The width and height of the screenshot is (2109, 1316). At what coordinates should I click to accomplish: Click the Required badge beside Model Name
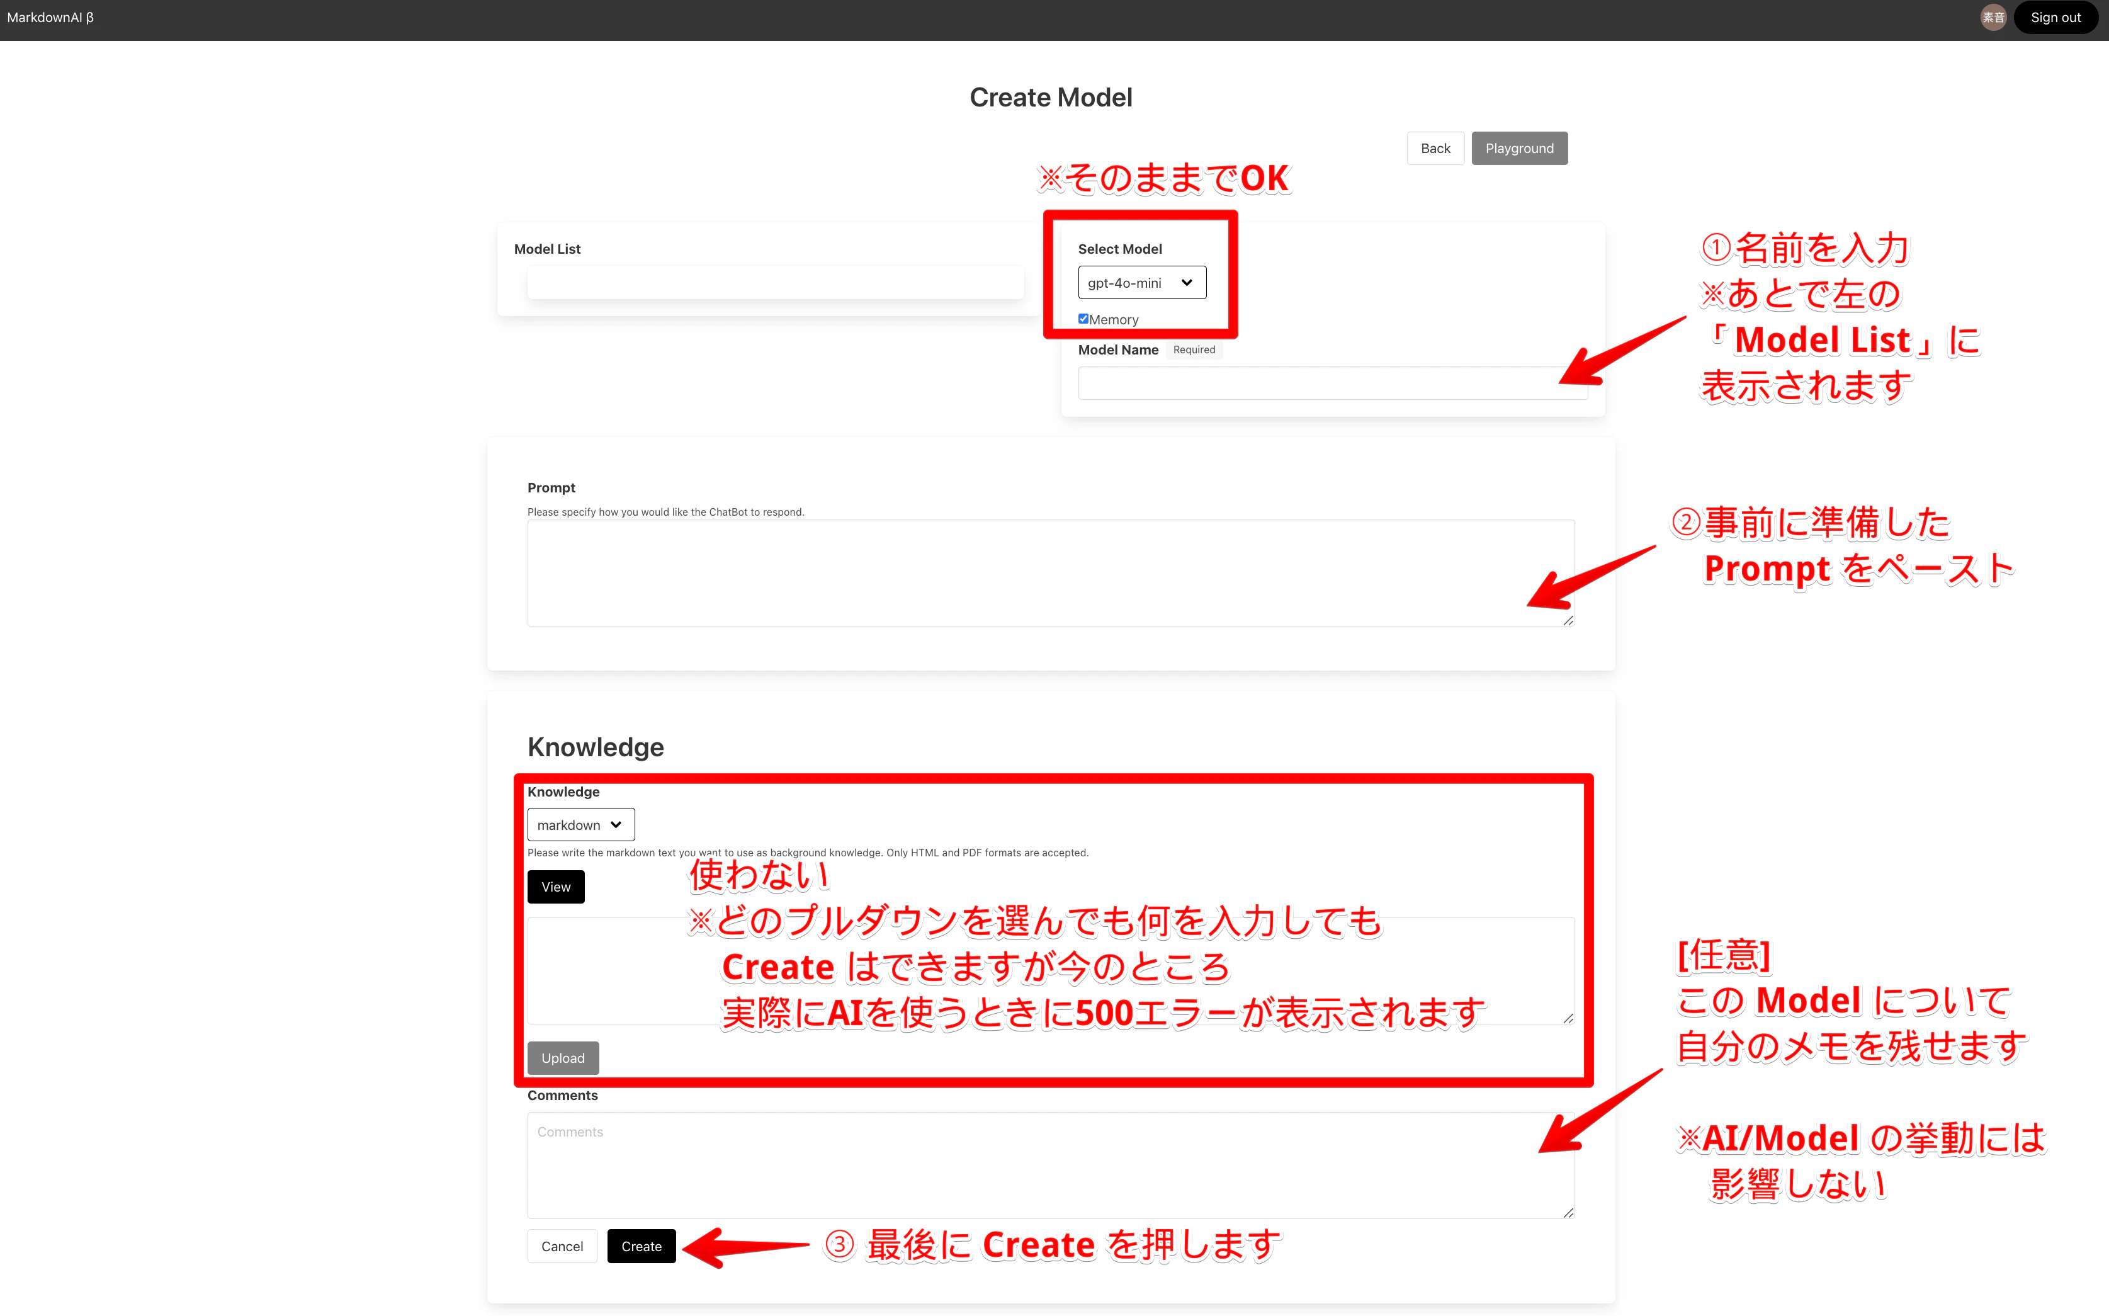click(1194, 350)
